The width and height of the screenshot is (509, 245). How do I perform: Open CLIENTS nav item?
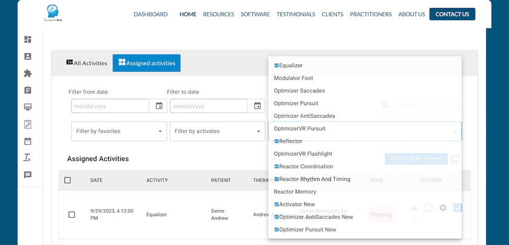coord(333,15)
